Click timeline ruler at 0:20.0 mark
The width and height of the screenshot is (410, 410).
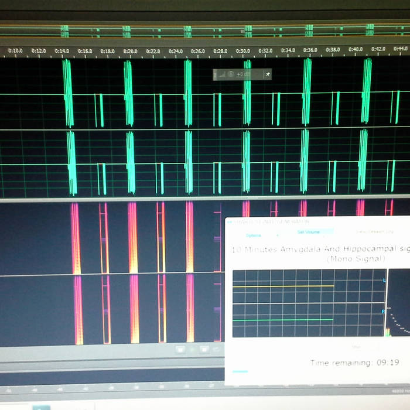130,52
